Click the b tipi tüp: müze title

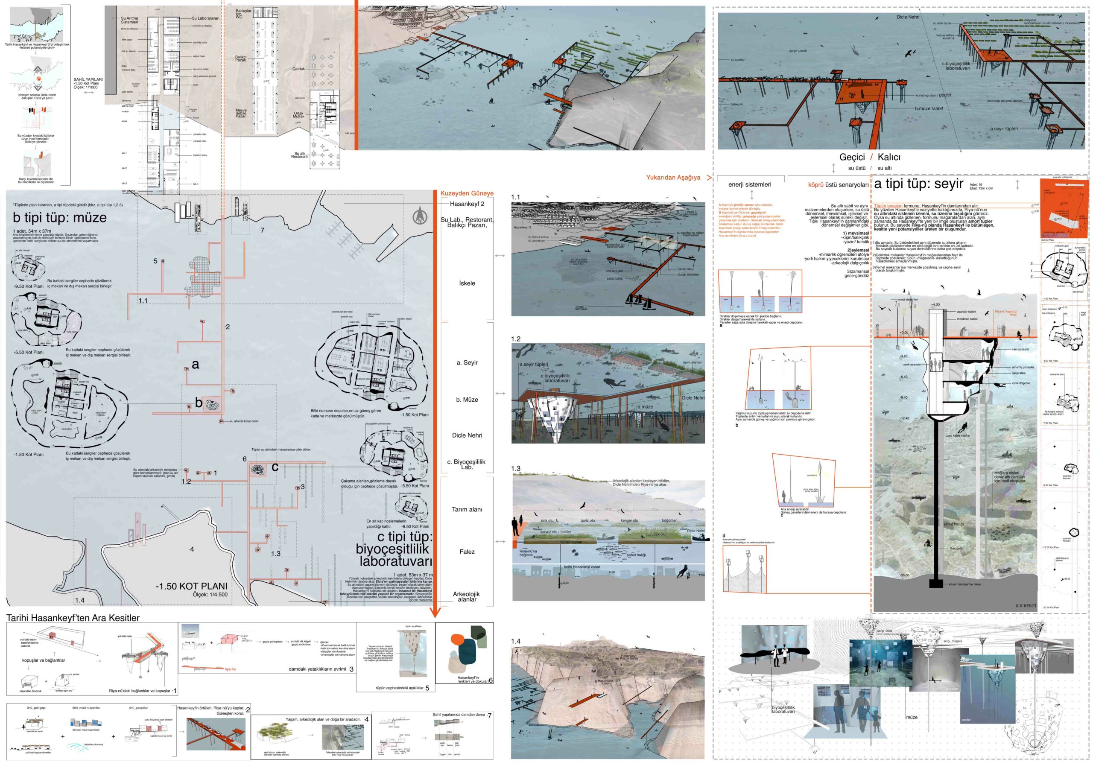[60, 218]
